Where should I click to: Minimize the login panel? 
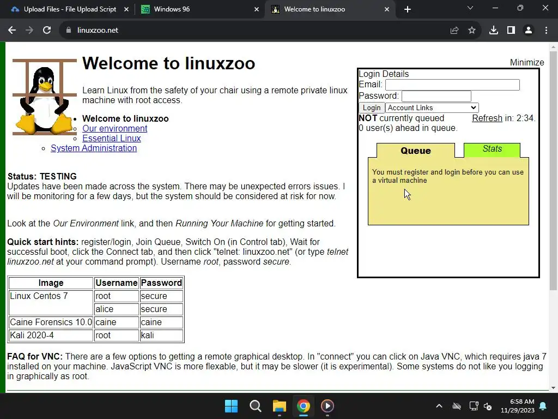tap(527, 62)
